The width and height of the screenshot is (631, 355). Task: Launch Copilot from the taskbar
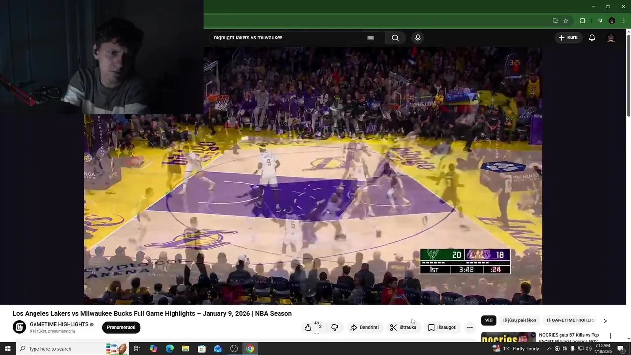pos(153,349)
